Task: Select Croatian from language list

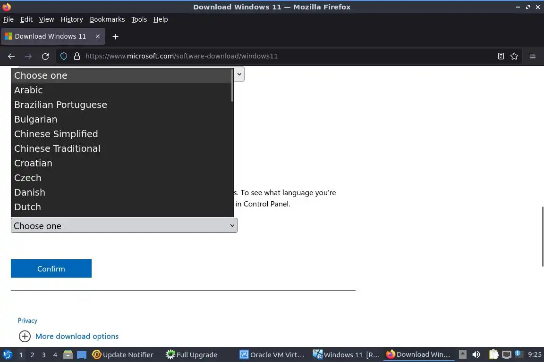Action: tap(121, 163)
